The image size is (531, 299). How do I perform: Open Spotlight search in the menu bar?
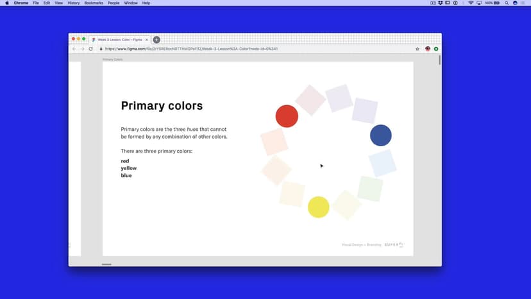pyautogui.click(x=506, y=3)
